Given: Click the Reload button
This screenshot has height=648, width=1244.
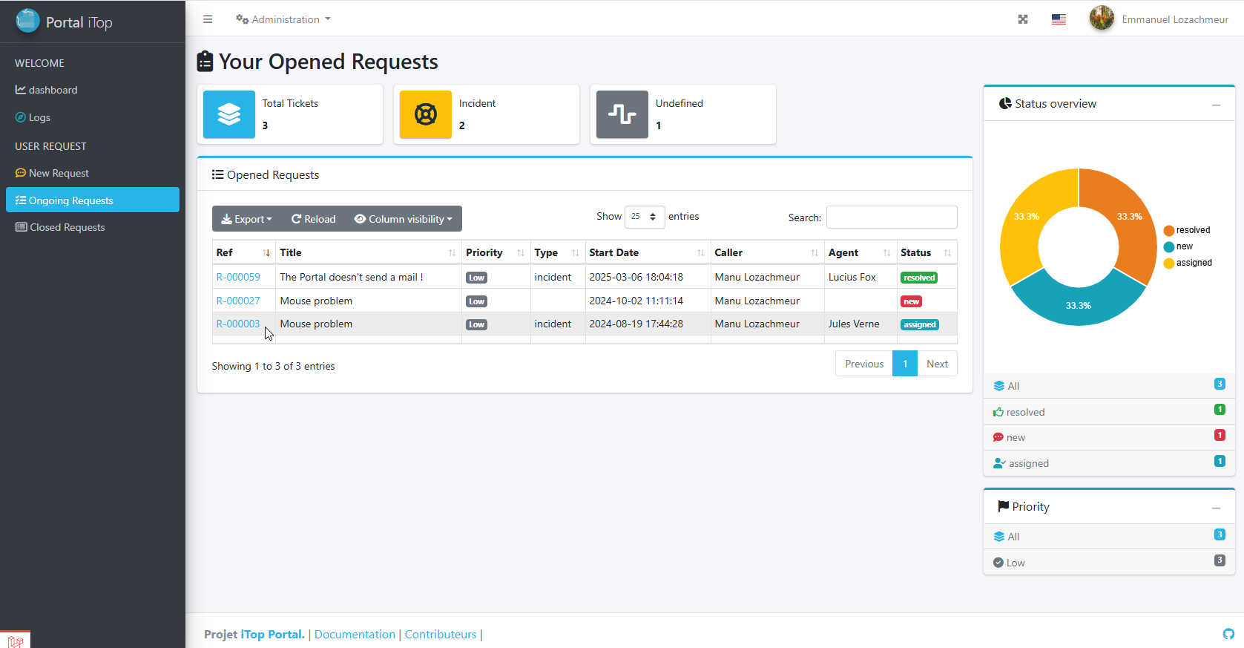Looking at the screenshot, I should (x=314, y=219).
